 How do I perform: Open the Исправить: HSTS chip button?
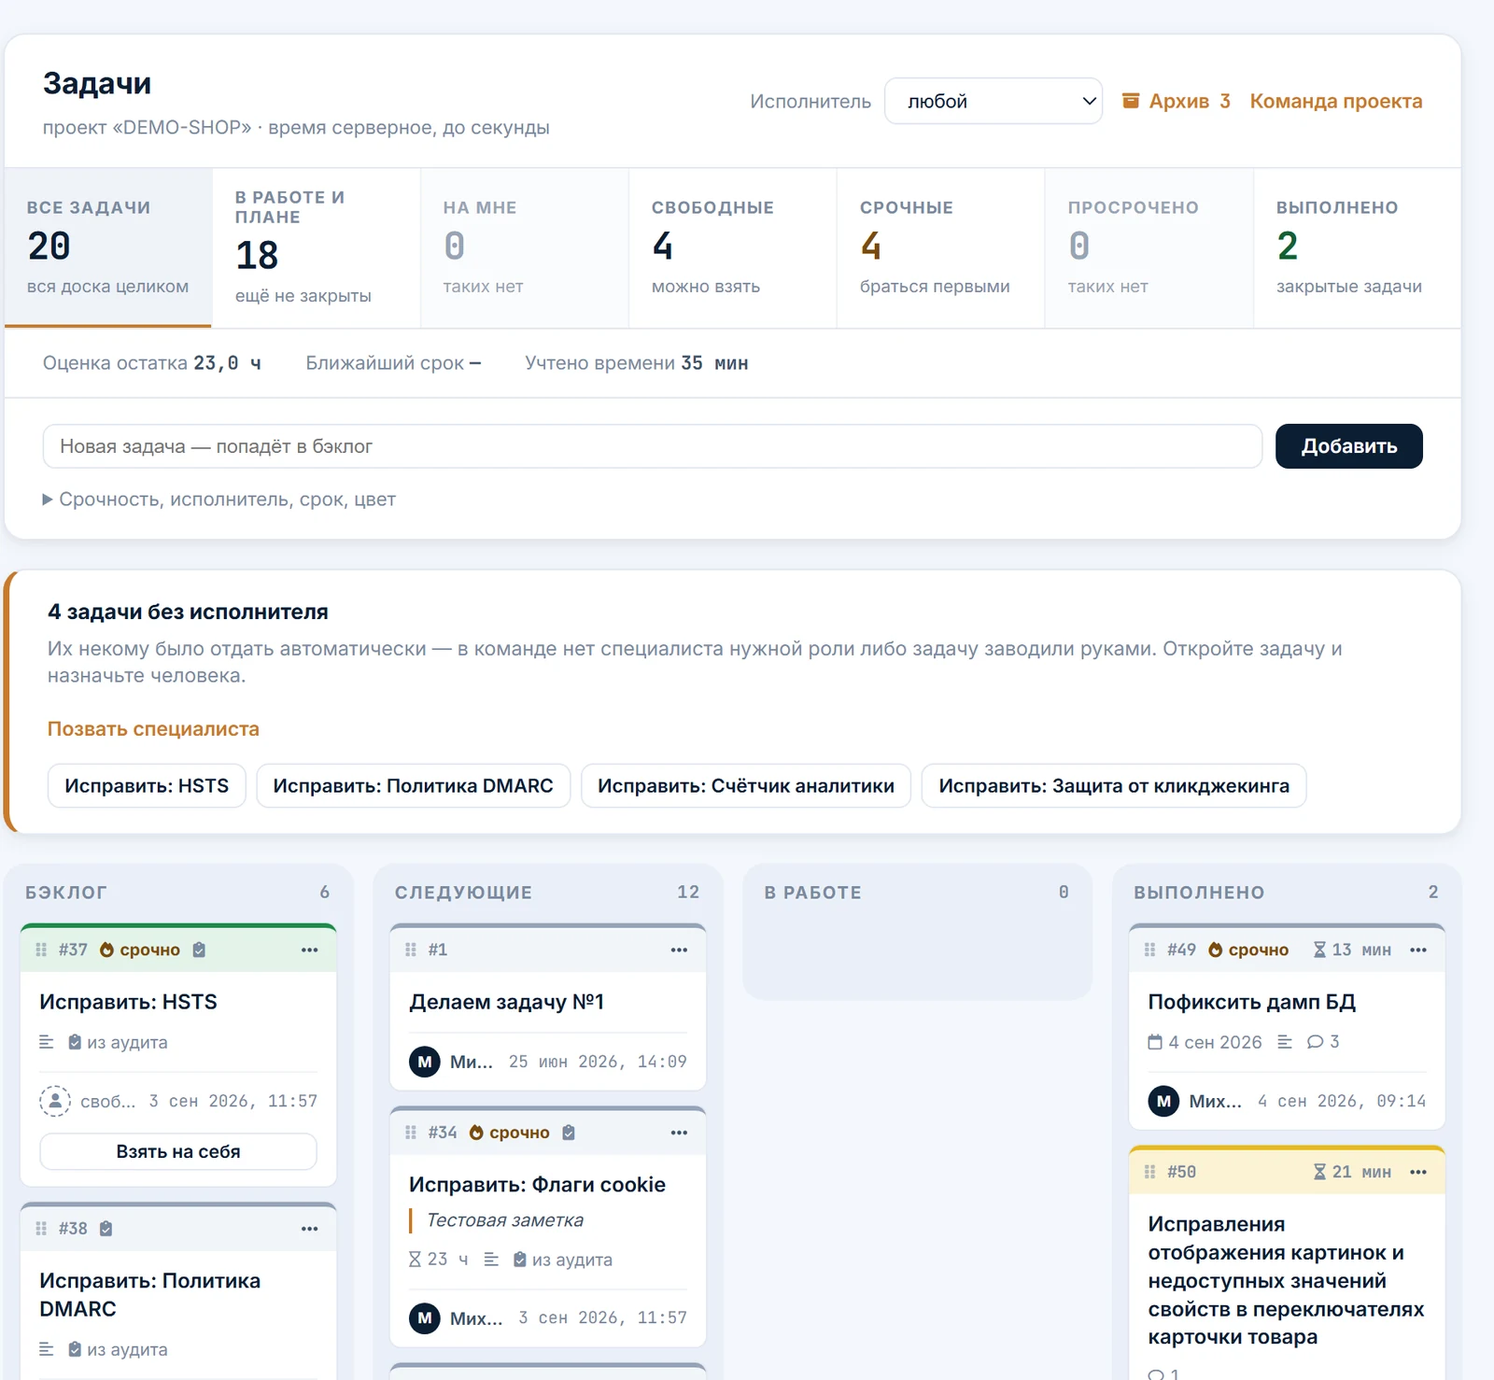click(147, 786)
